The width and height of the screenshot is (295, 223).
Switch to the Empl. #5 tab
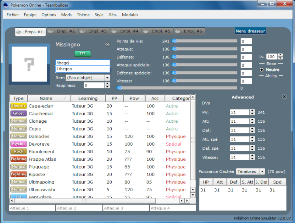click(157, 31)
